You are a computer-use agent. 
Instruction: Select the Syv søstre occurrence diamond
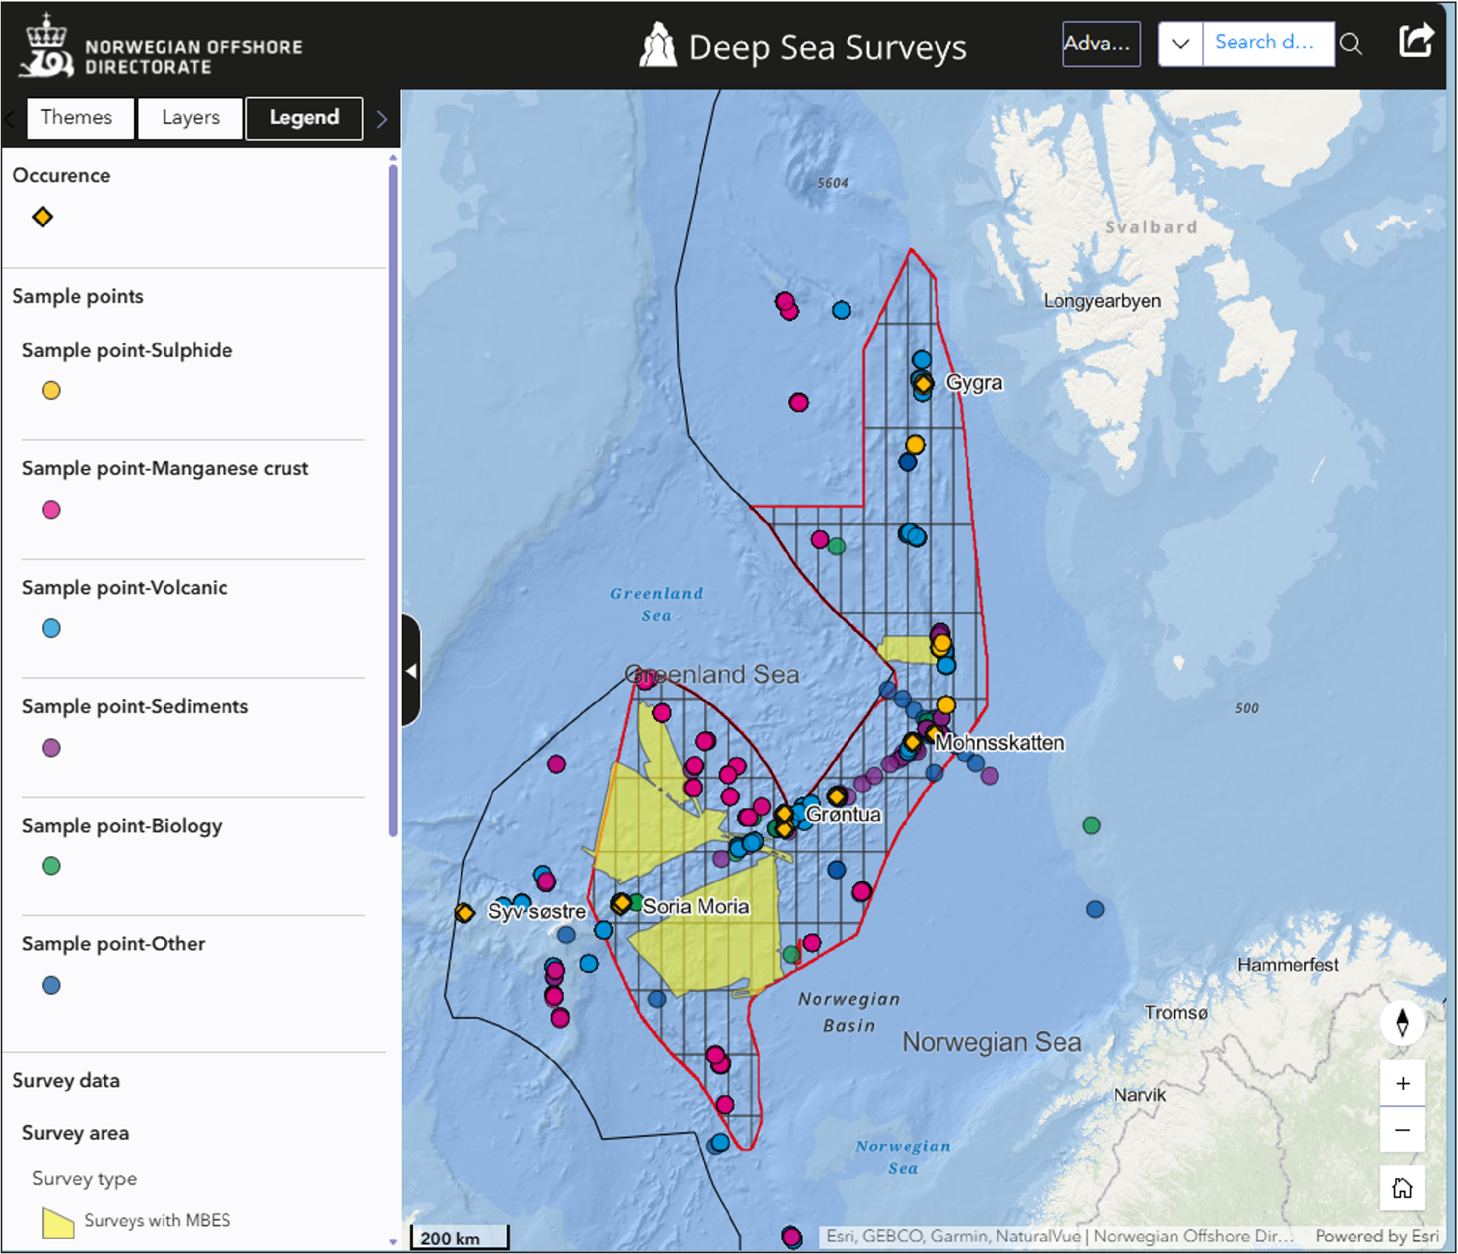[464, 912]
